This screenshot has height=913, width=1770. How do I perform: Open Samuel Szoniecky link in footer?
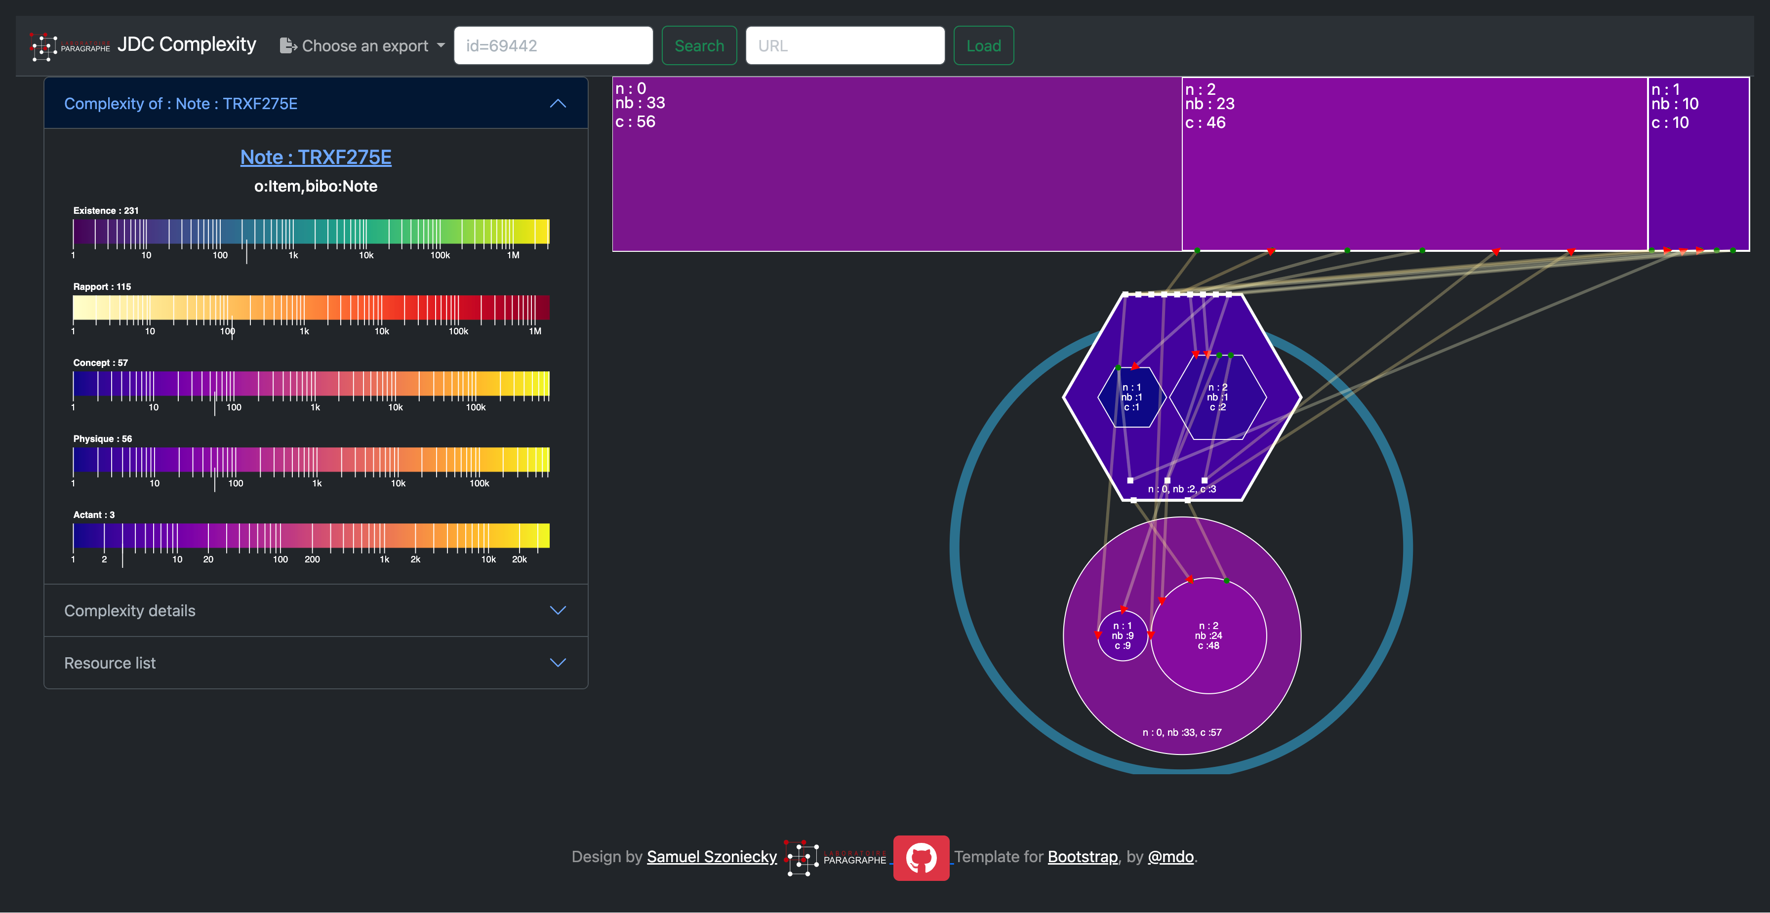click(711, 857)
